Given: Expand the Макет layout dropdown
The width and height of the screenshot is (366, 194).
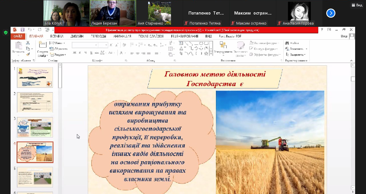Looking at the screenshot, I should pos(57,43).
